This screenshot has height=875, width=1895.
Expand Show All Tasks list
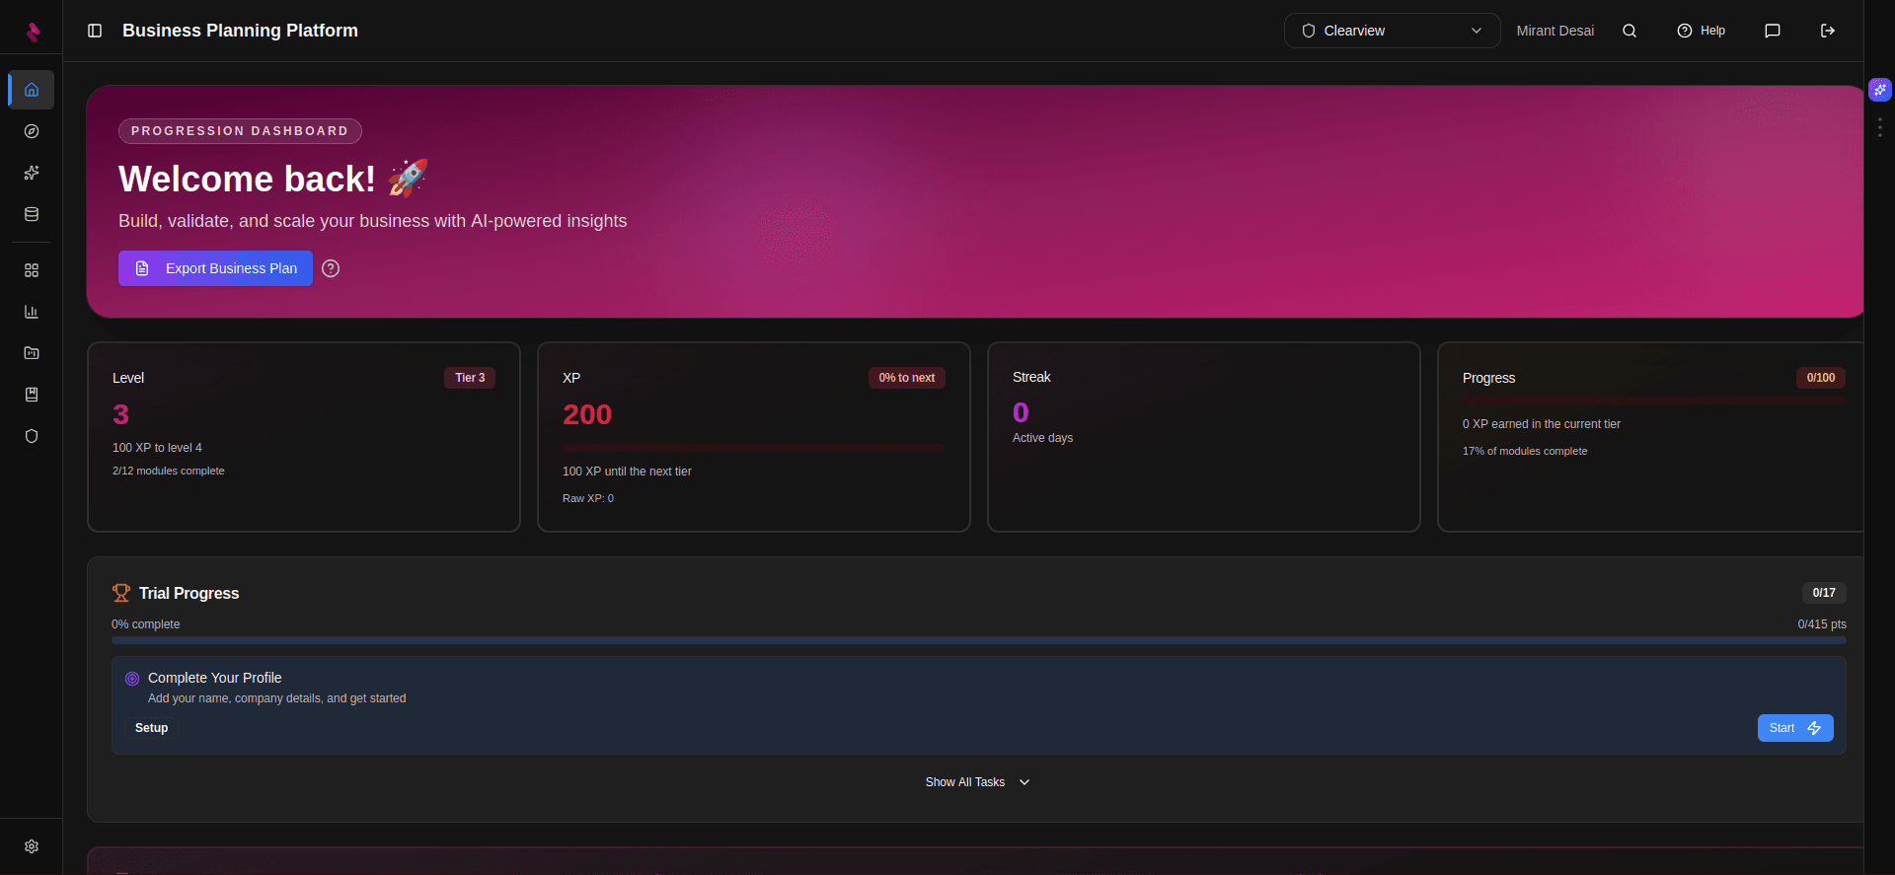(977, 782)
